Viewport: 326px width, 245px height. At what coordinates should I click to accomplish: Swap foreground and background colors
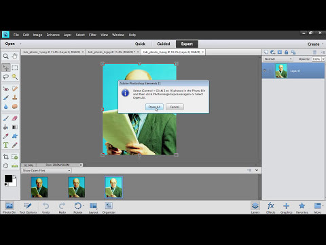pyautogui.click(x=15, y=176)
